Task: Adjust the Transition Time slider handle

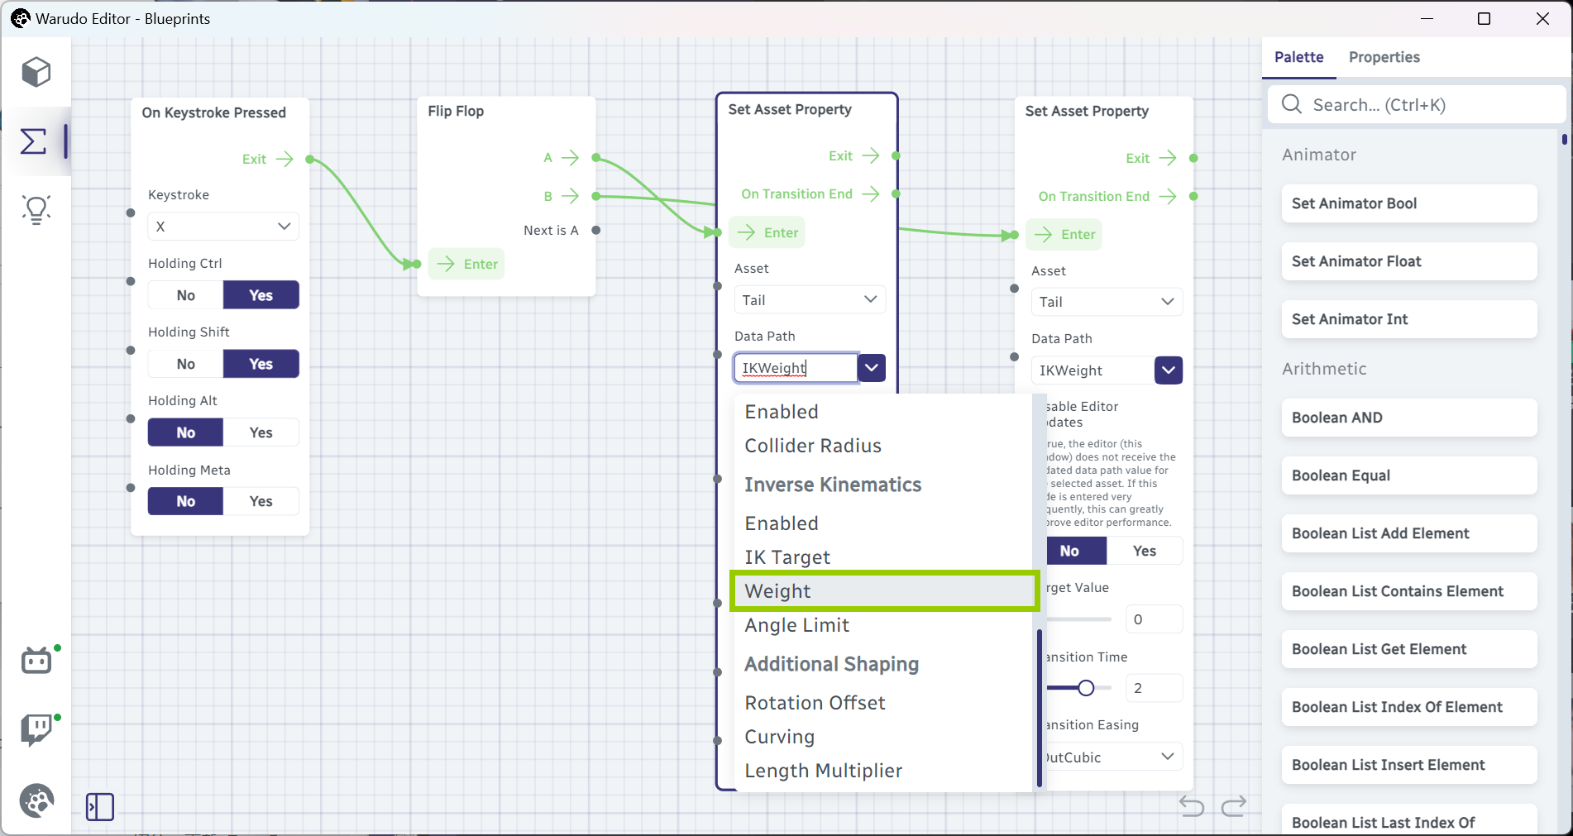Action: click(x=1086, y=688)
